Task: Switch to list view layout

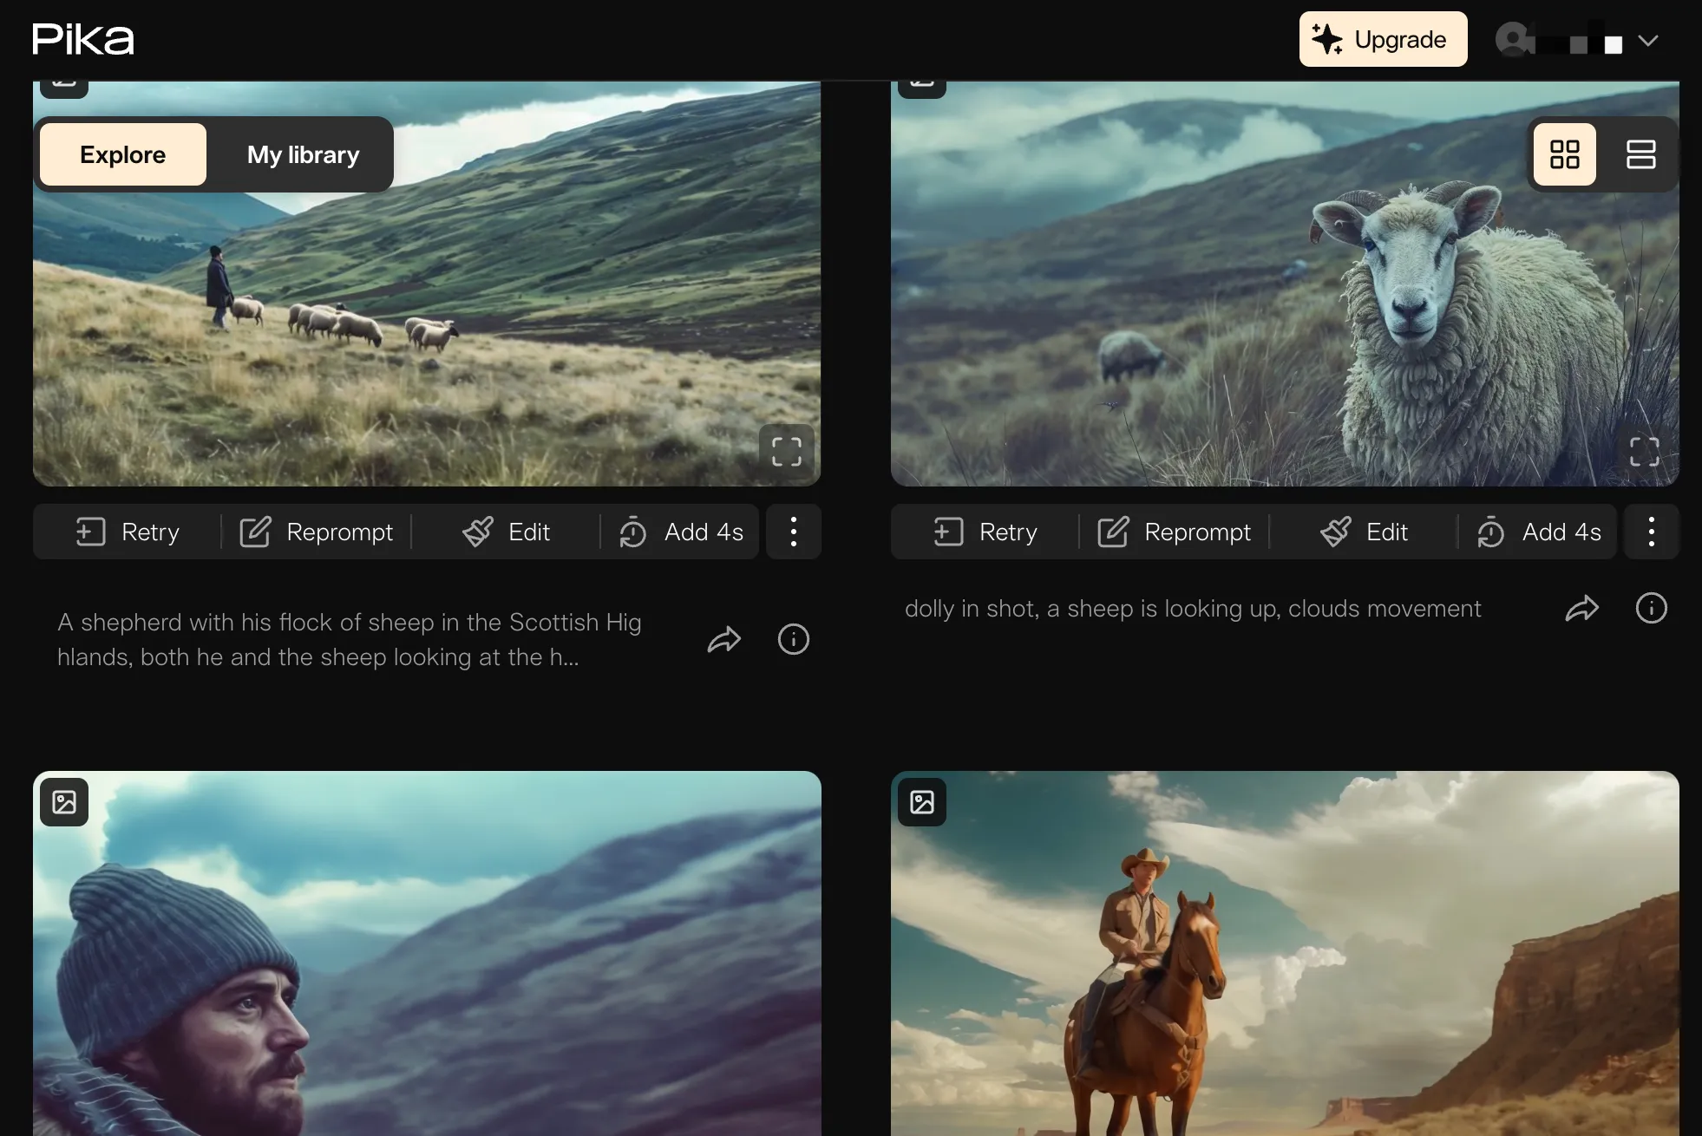Action: click(x=1640, y=154)
